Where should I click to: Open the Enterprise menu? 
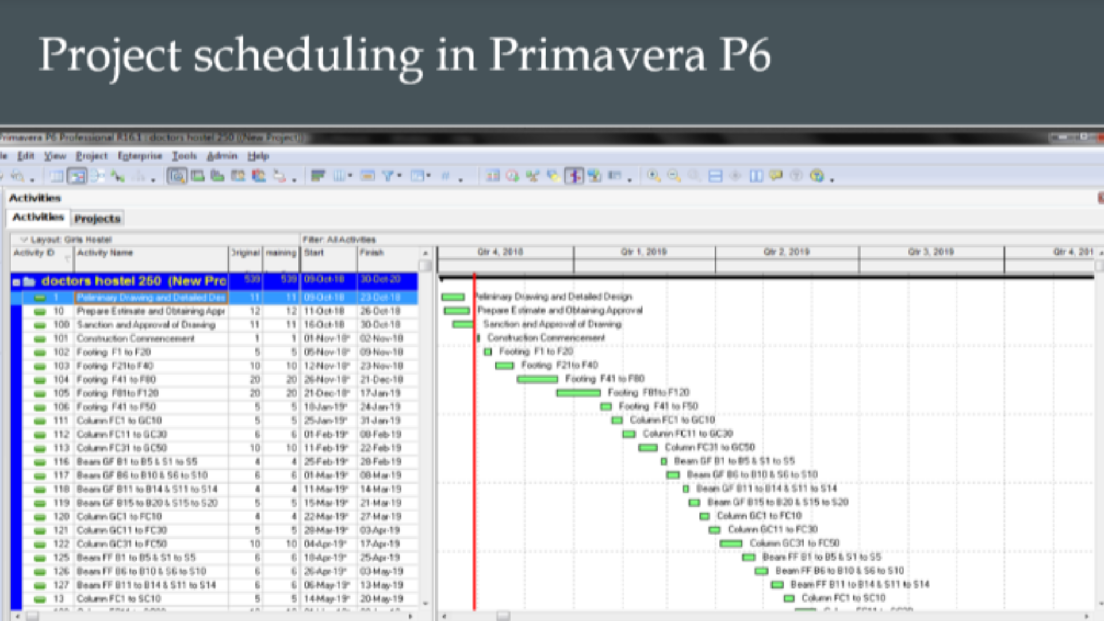pos(140,156)
